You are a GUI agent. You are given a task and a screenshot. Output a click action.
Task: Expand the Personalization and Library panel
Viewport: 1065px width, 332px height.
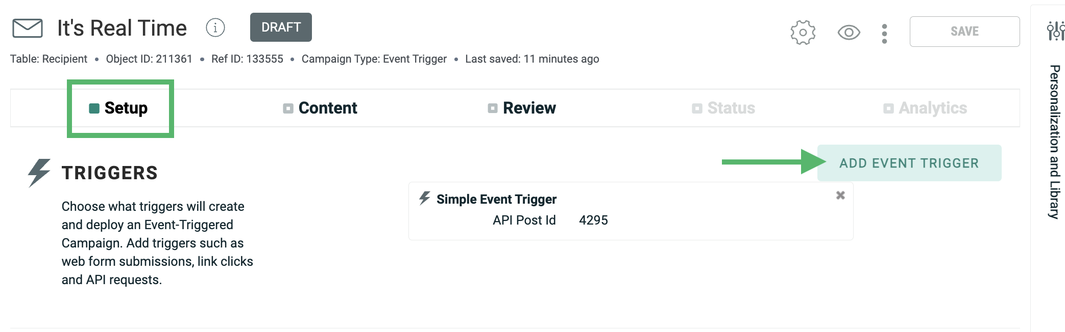(1054, 142)
